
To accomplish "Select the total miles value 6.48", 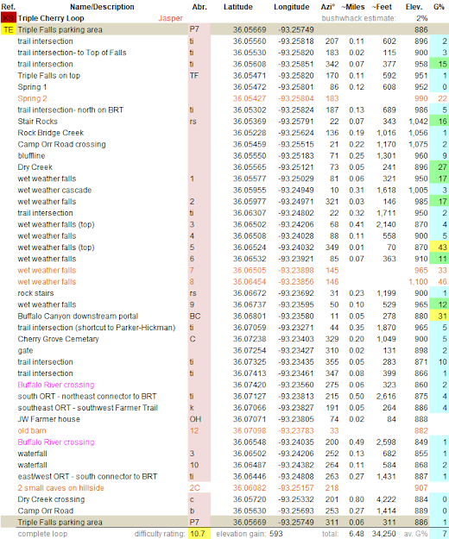I will pyautogui.click(x=357, y=534).
